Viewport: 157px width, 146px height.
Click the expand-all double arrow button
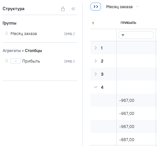click(96, 7)
